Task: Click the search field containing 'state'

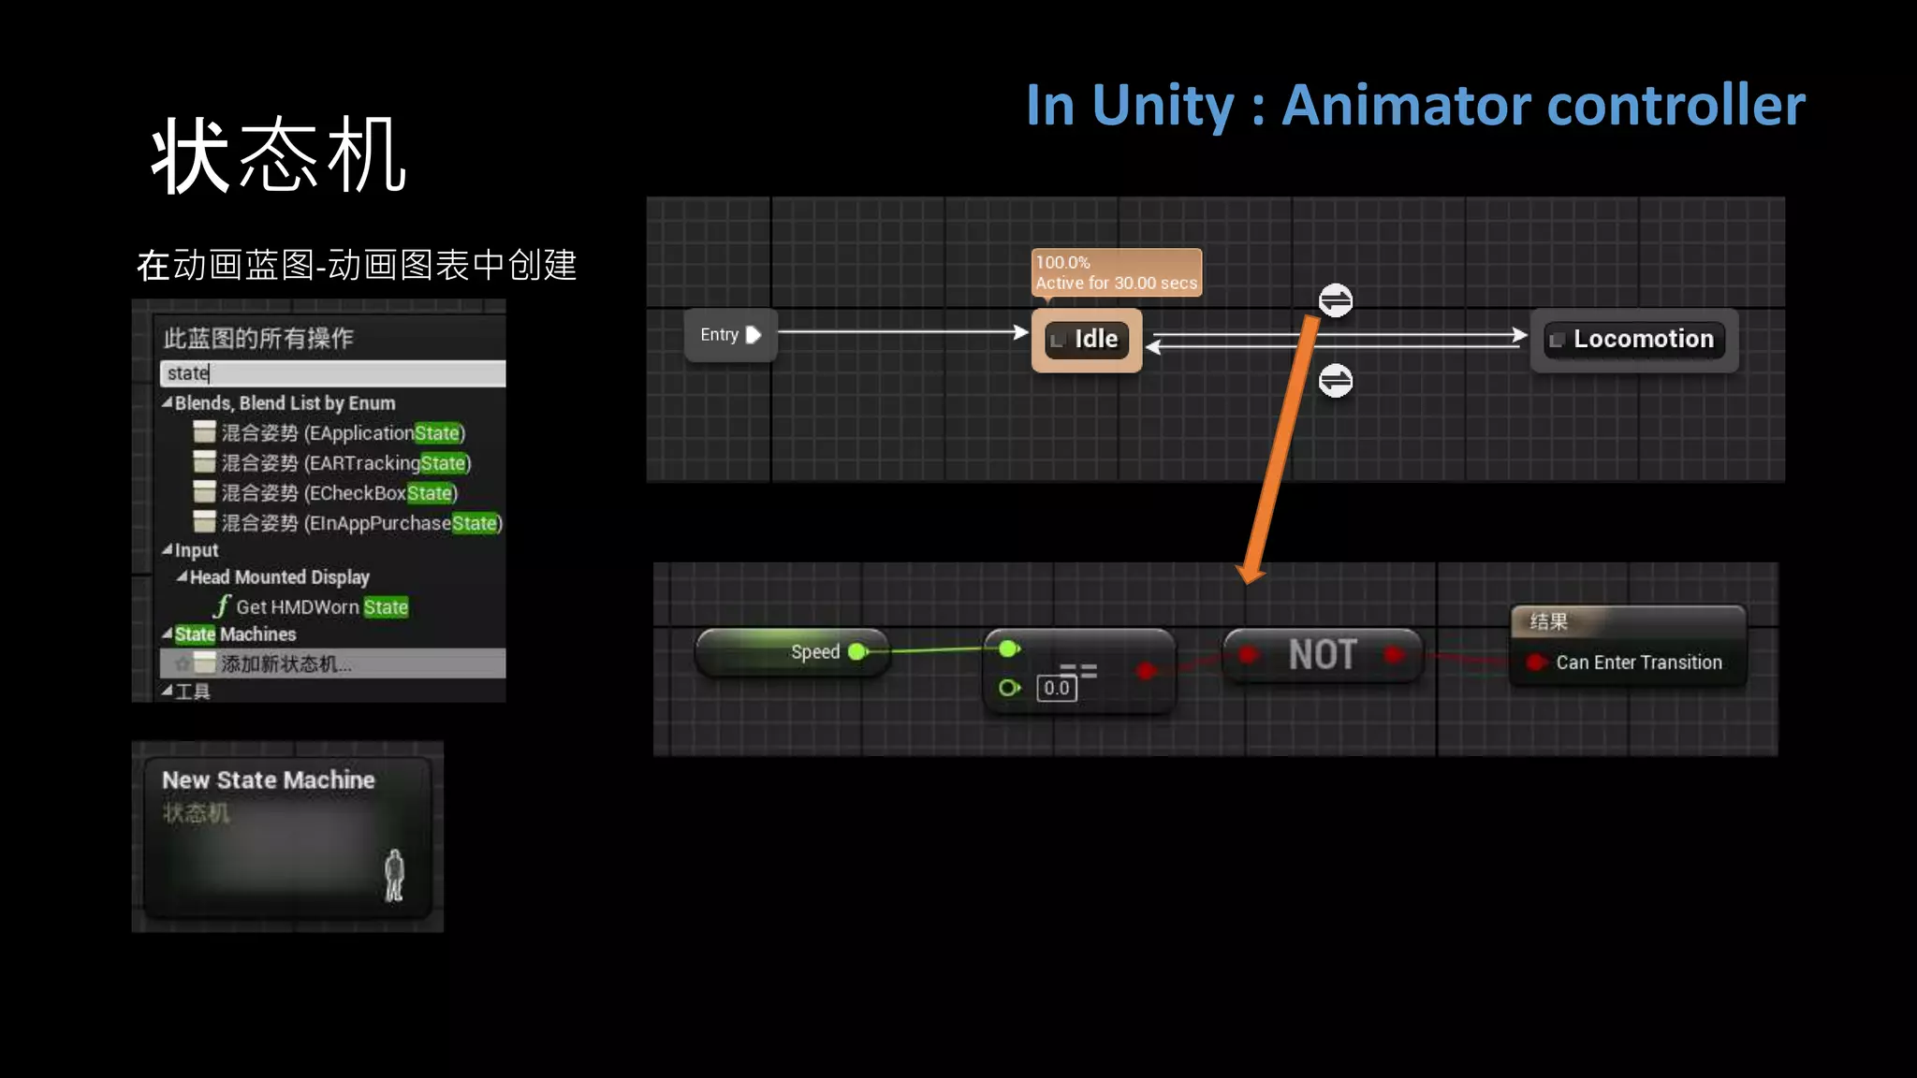Action: click(333, 373)
